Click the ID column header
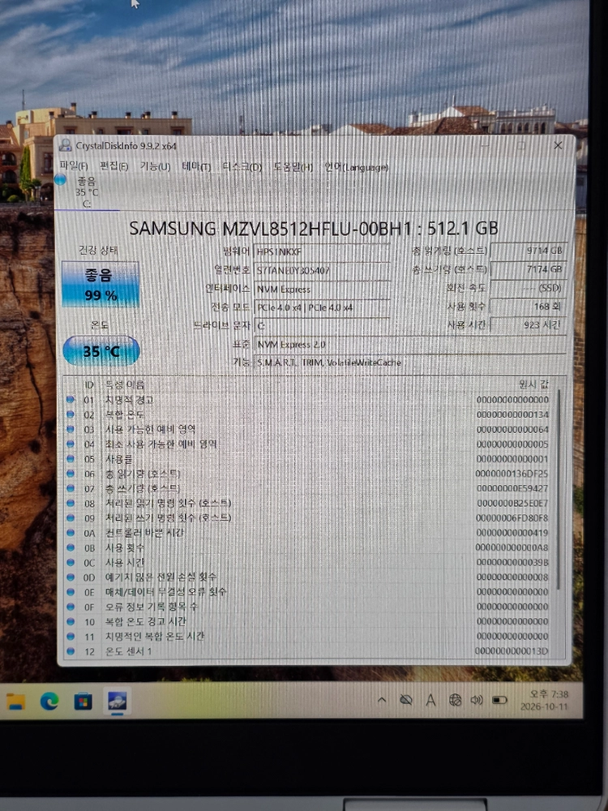 click(x=89, y=384)
